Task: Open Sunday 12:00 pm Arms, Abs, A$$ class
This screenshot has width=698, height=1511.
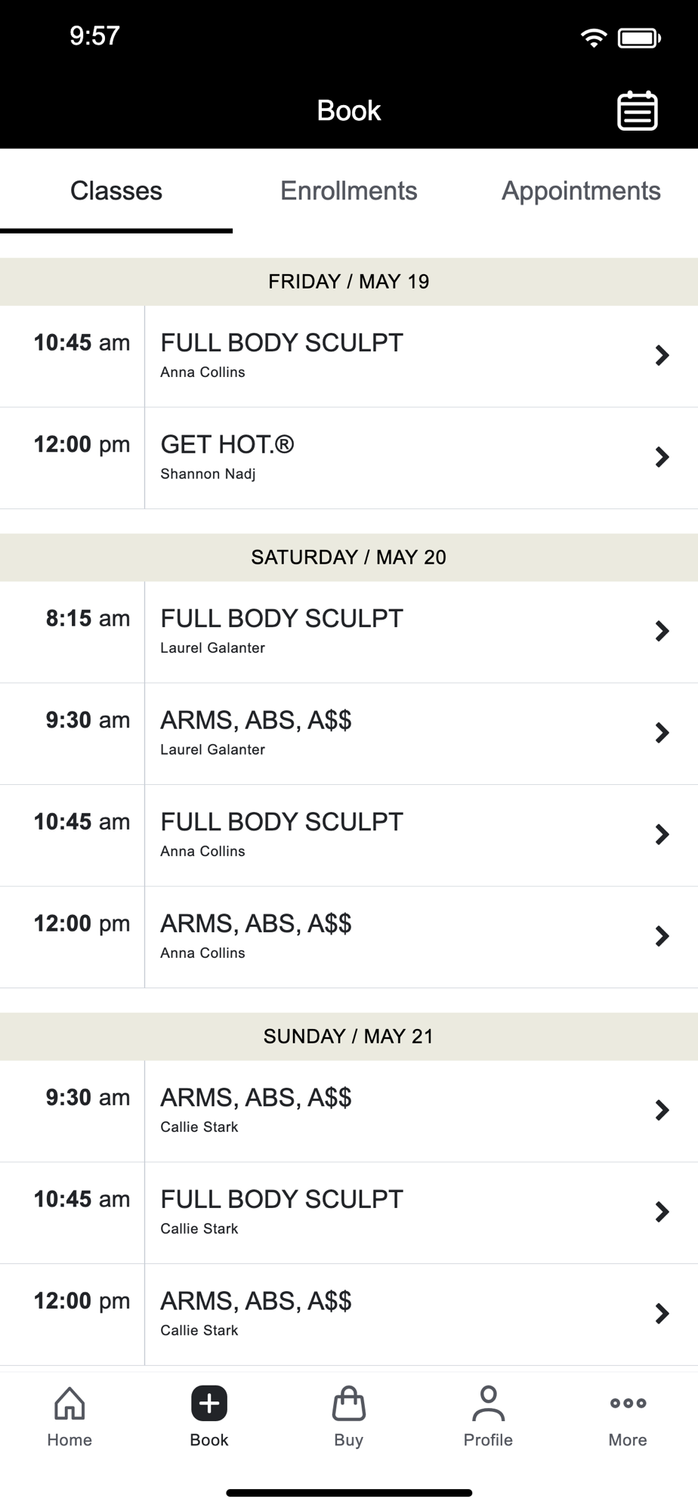Action: (x=349, y=1314)
